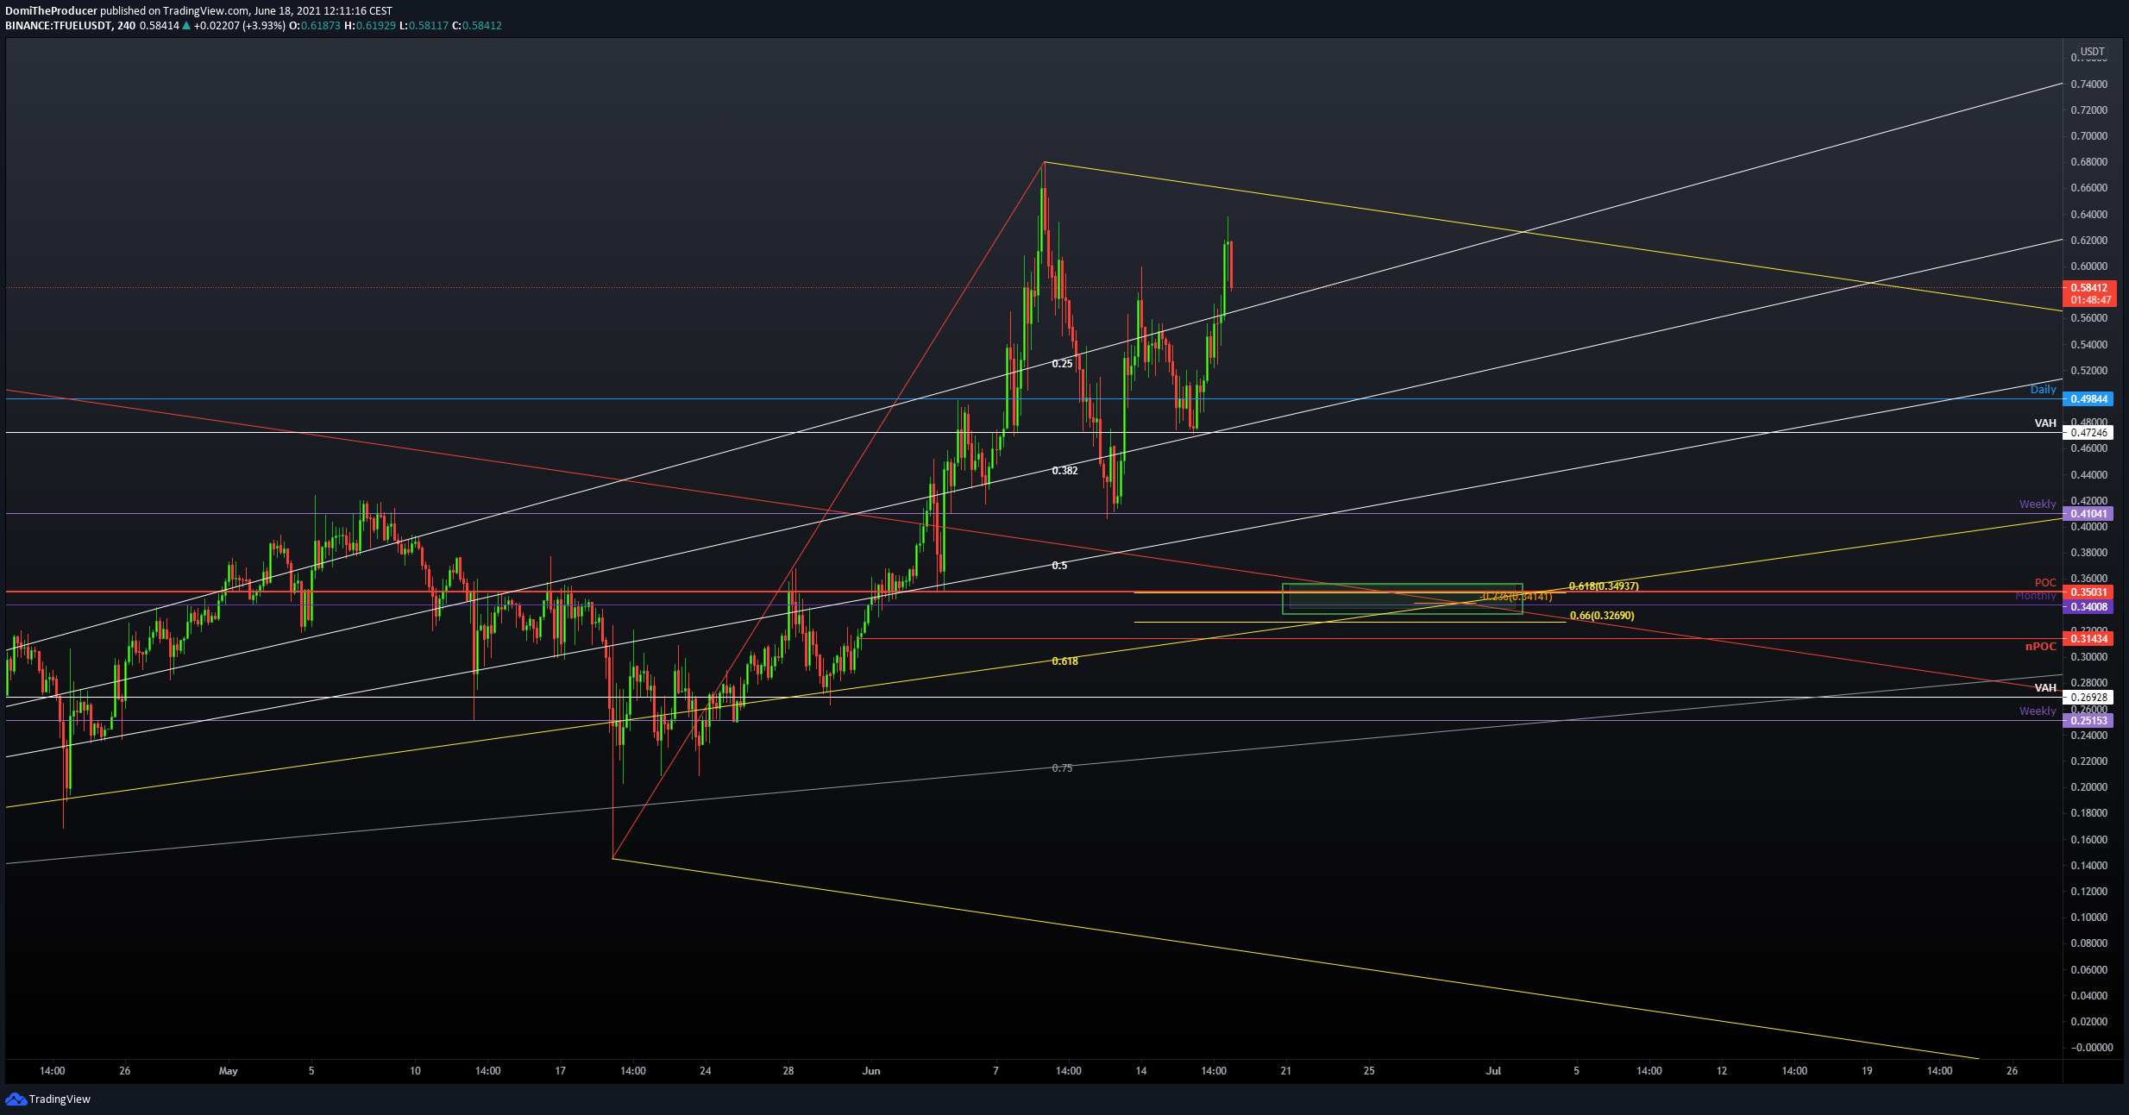Select the green target zone rectangle
The image size is (2129, 1115).
click(1403, 599)
